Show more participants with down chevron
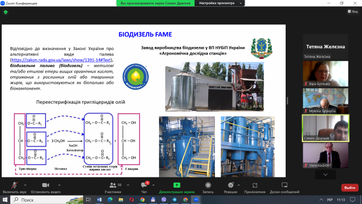The image size is (362, 204). (x=325, y=175)
